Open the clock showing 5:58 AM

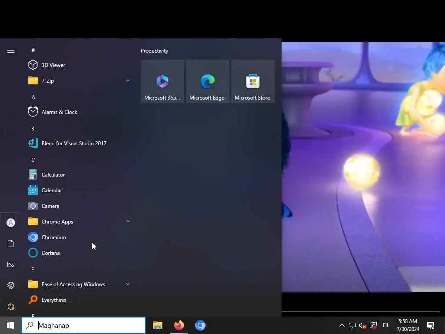[x=408, y=325]
